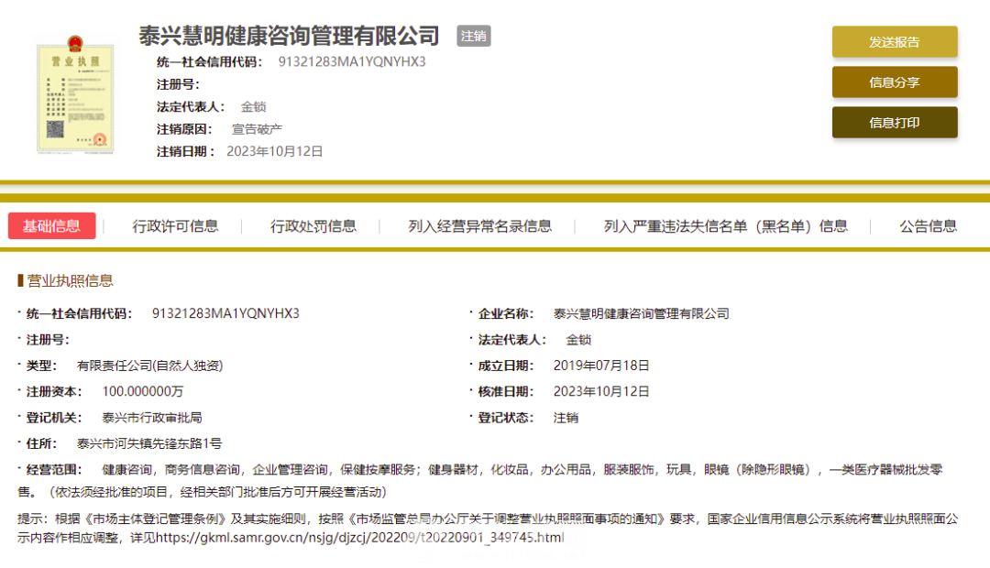Open the gkml.samr.gov.cn notice link
Viewport: 990px width, 568px height.
360,538
